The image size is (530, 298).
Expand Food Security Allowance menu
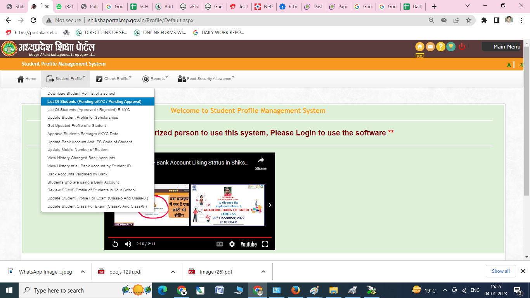206,79
